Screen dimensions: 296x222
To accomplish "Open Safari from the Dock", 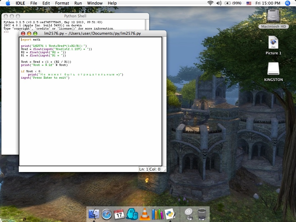I will 106,214.
